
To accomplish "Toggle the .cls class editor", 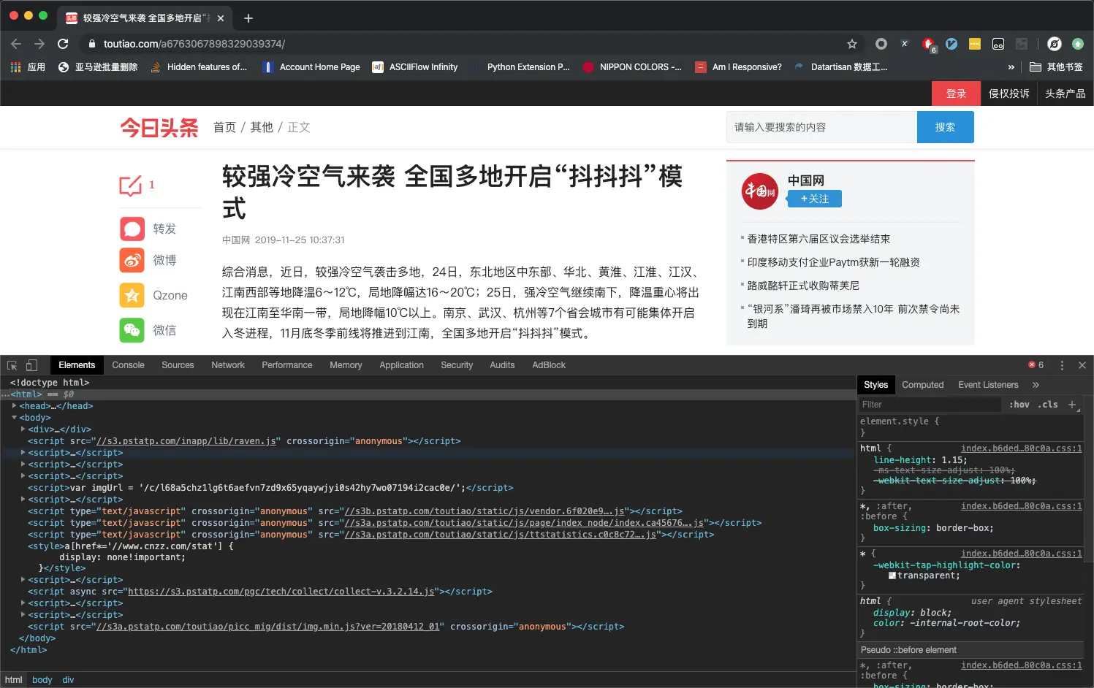I will (x=1048, y=405).
